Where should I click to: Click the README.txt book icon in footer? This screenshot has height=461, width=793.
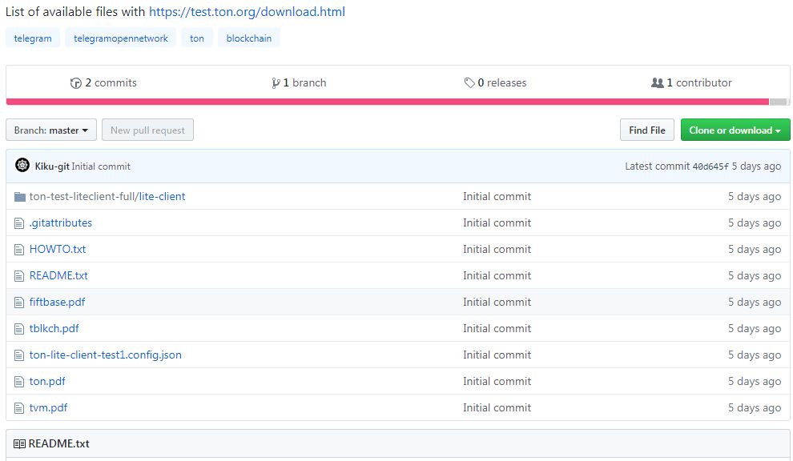click(x=19, y=443)
